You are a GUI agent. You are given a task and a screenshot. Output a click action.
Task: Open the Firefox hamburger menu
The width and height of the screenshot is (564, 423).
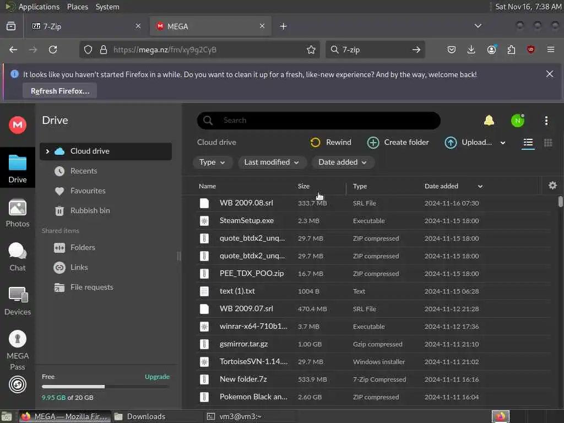(550, 50)
